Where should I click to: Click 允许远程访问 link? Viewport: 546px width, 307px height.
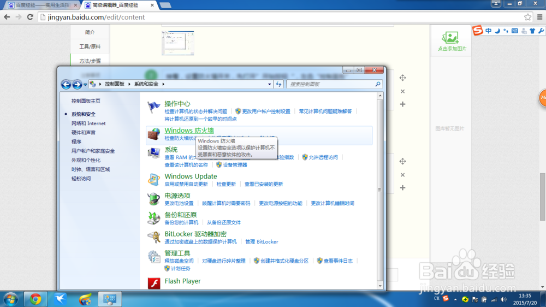coord(323,157)
